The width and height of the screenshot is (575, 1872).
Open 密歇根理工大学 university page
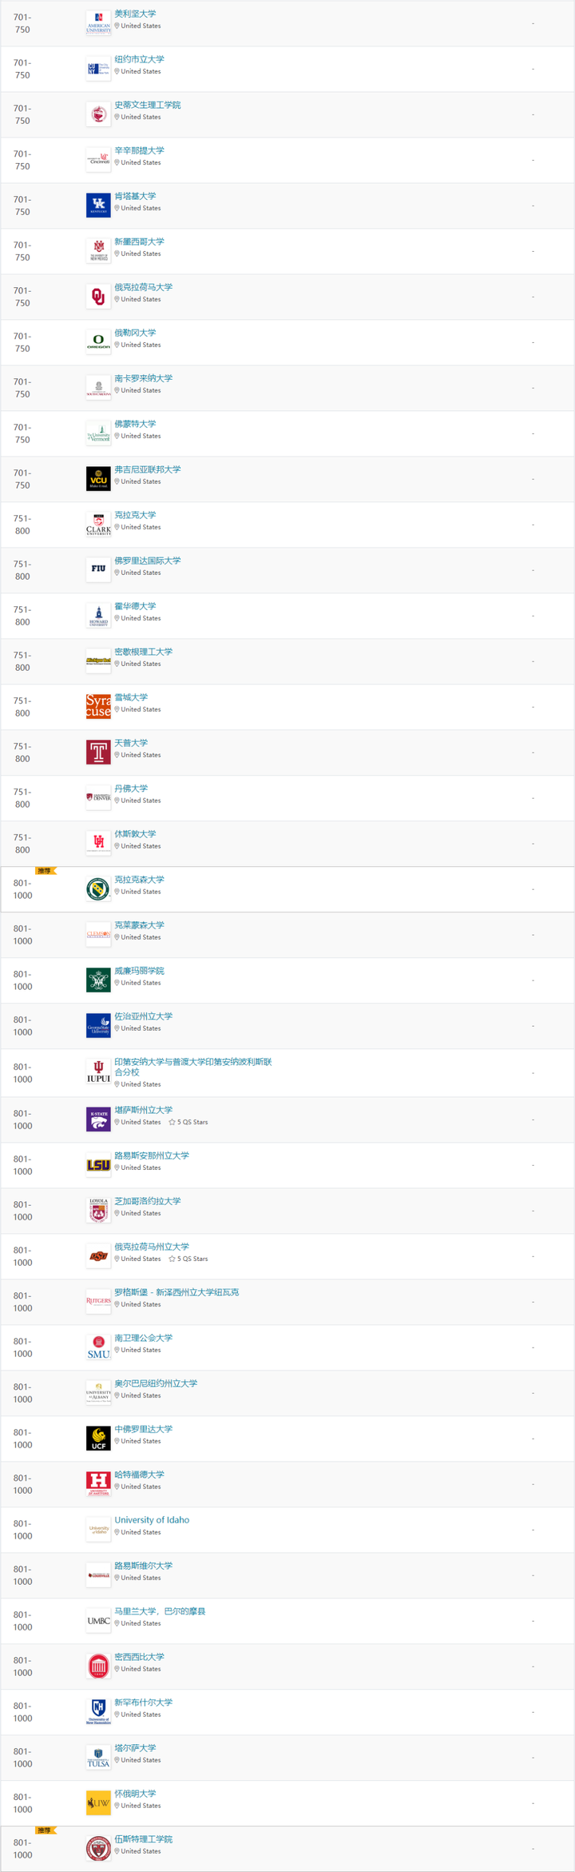pos(143,652)
